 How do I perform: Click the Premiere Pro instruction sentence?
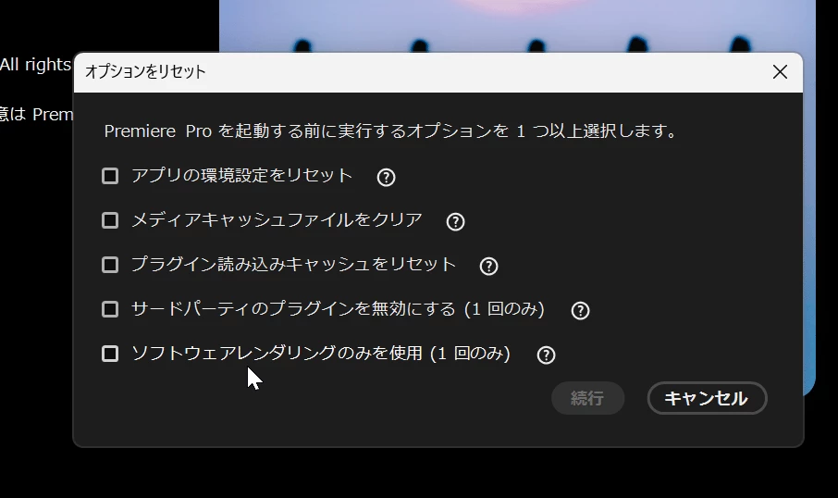tap(390, 131)
